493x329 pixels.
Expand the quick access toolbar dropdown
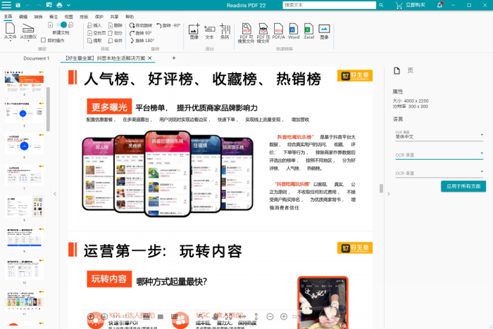[68, 5]
